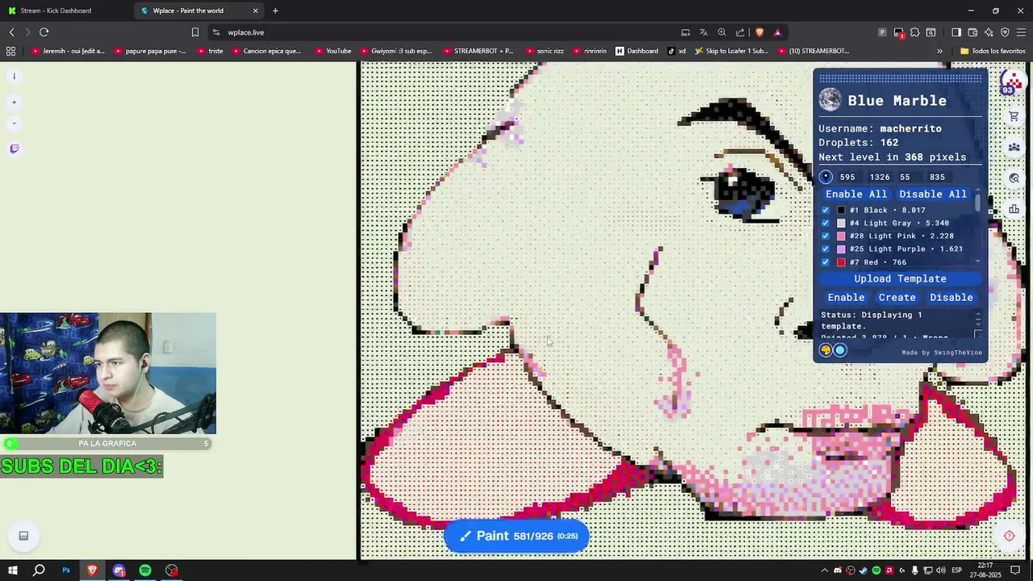The width and height of the screenshot is (1033, 581).
Task: Go back to the previous page
Action: pos(12,32)
